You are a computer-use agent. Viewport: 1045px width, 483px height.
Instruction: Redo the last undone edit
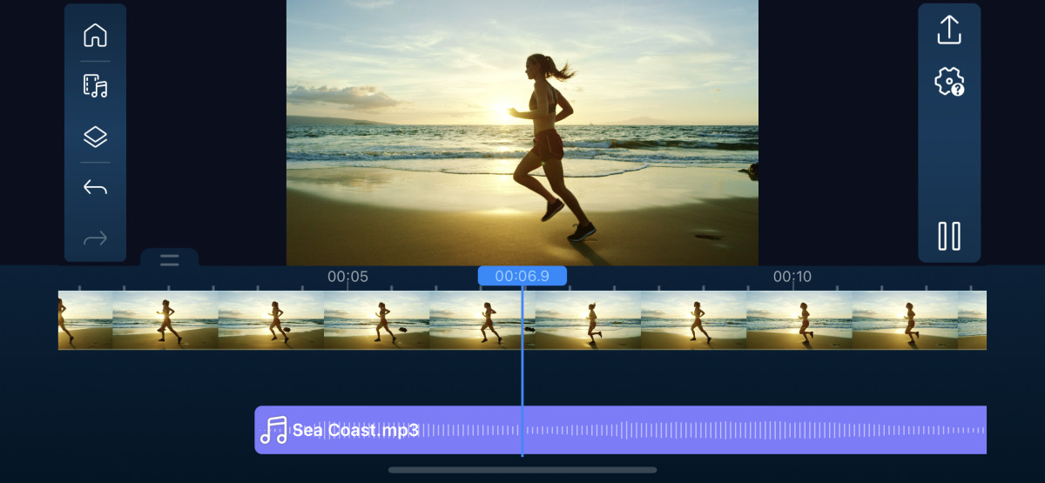click(95, 238)
